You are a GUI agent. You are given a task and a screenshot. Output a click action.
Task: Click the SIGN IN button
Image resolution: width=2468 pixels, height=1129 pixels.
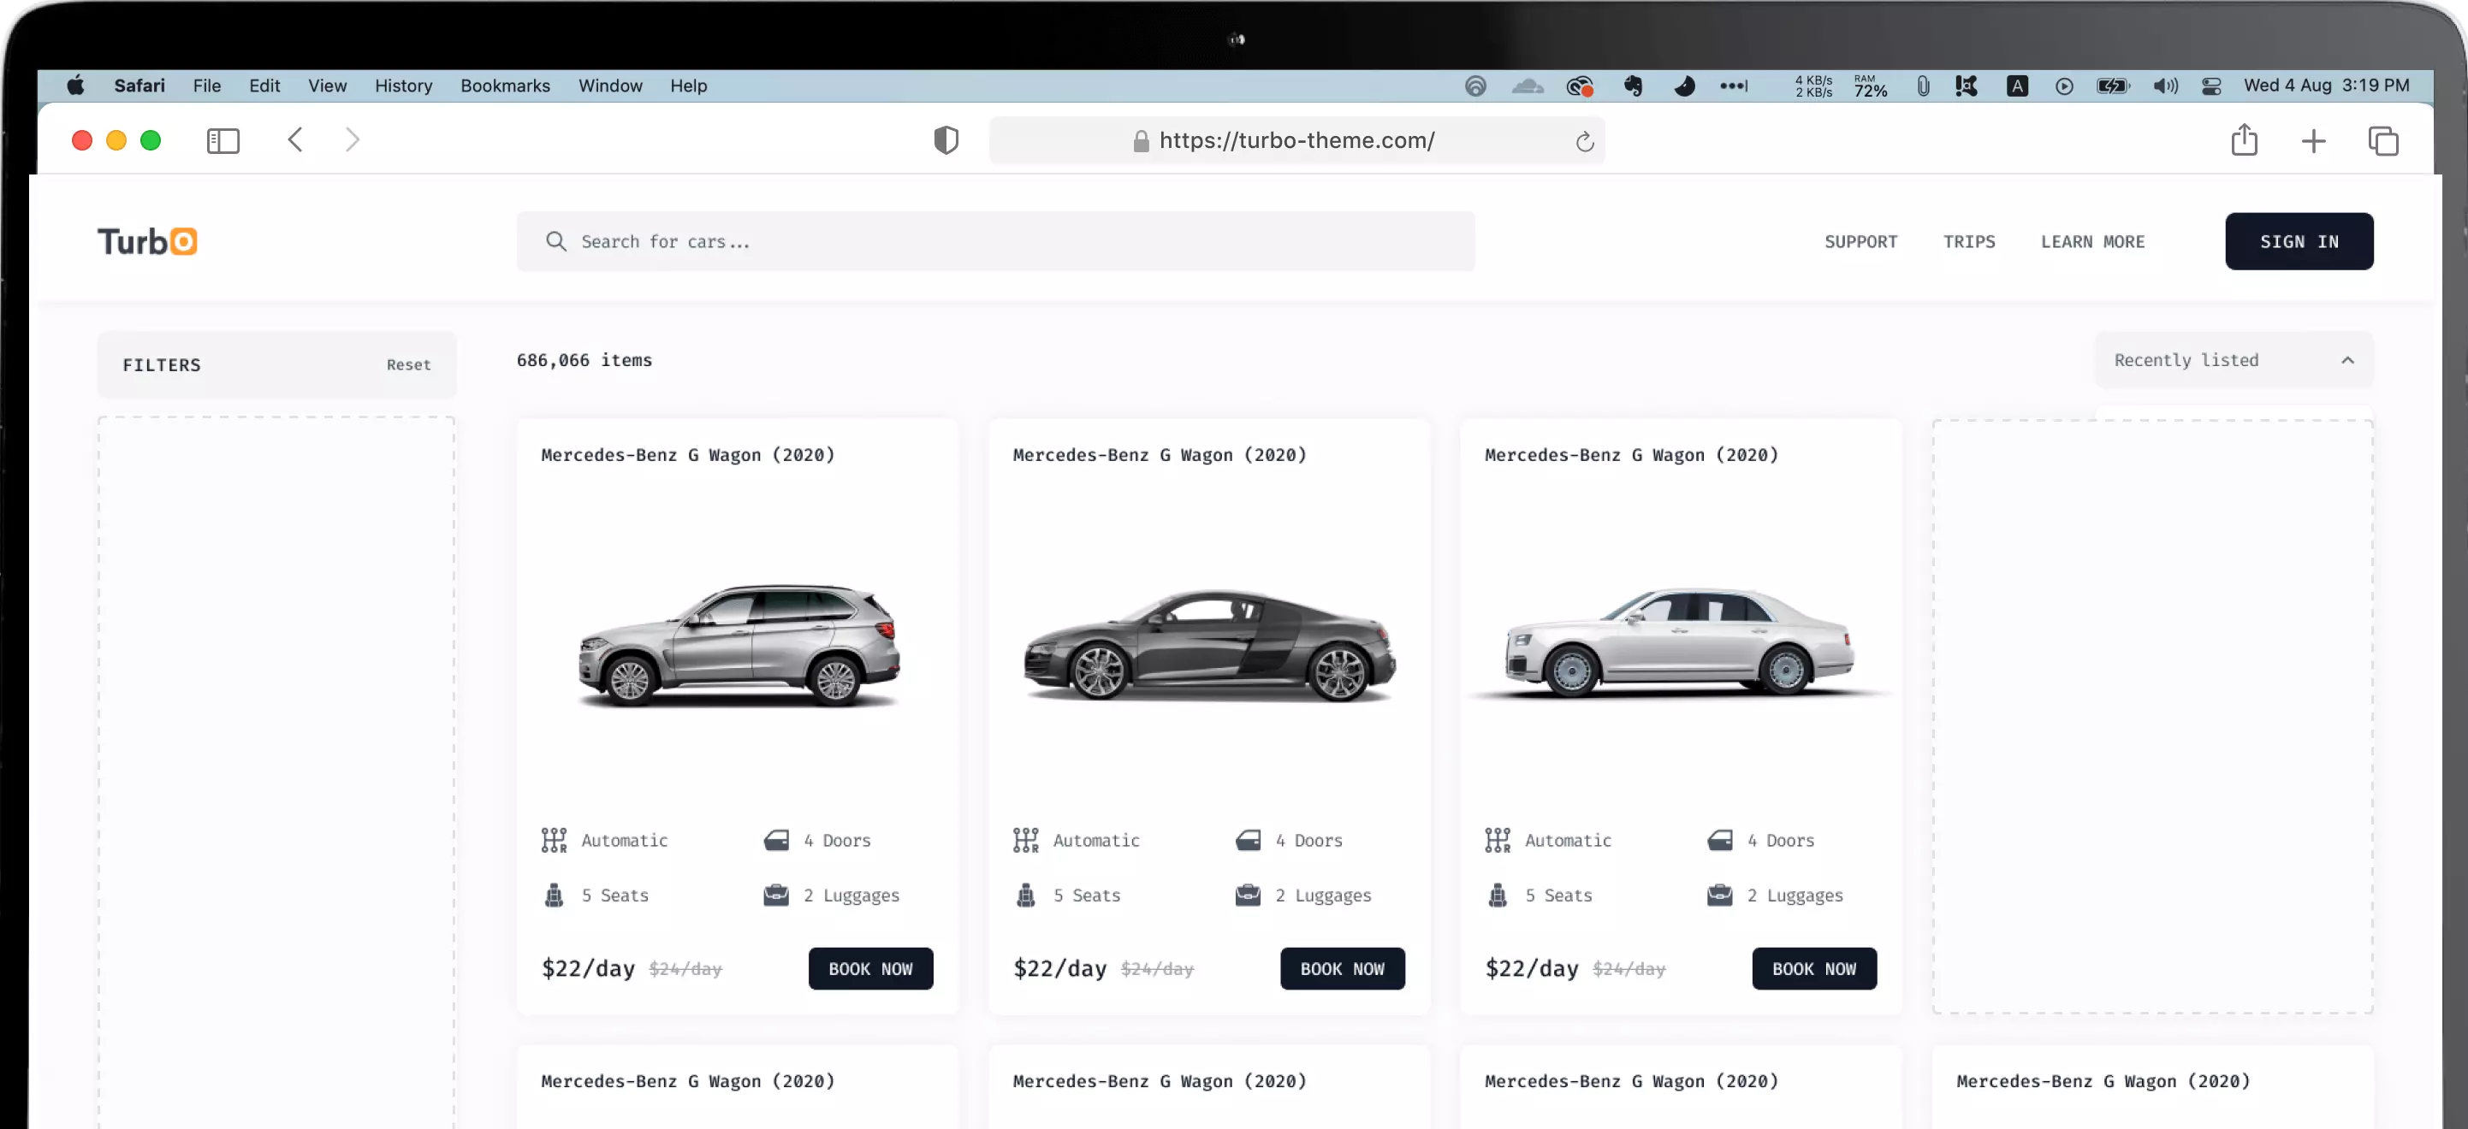[2299, 241]
